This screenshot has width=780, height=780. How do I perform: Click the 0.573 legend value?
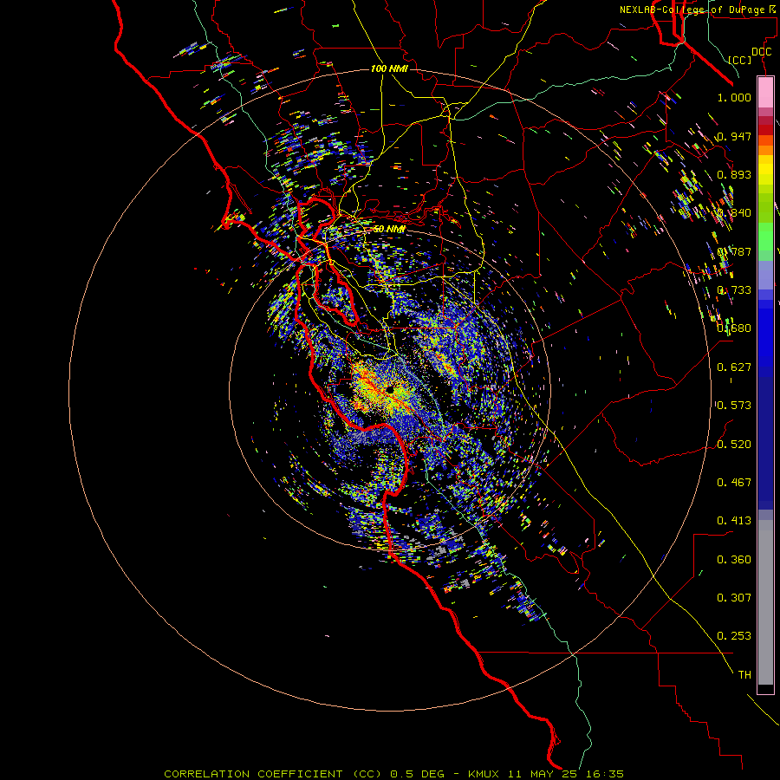pyautogui.click(x=734, y=406)
